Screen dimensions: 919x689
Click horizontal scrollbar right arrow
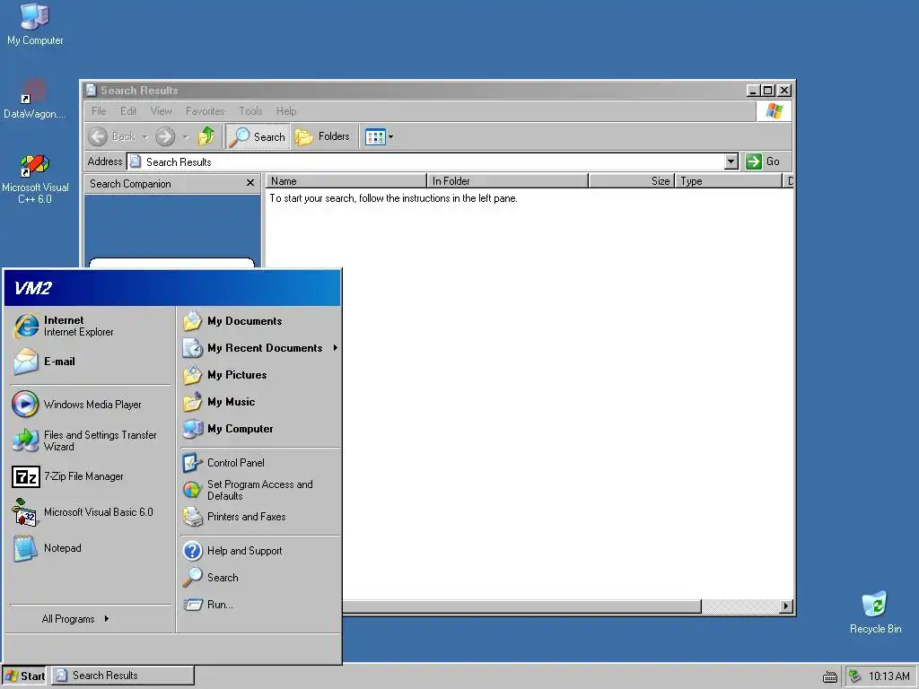click(786, 606)
